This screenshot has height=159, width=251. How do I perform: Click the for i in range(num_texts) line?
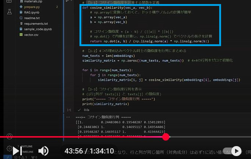(108, 70)
